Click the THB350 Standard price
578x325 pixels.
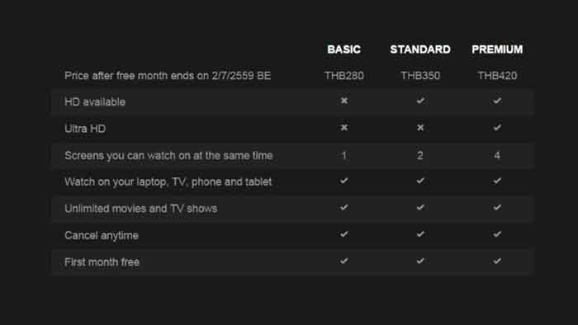point(420,76)
